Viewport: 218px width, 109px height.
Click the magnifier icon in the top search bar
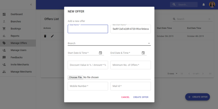(x=174, y=5)
